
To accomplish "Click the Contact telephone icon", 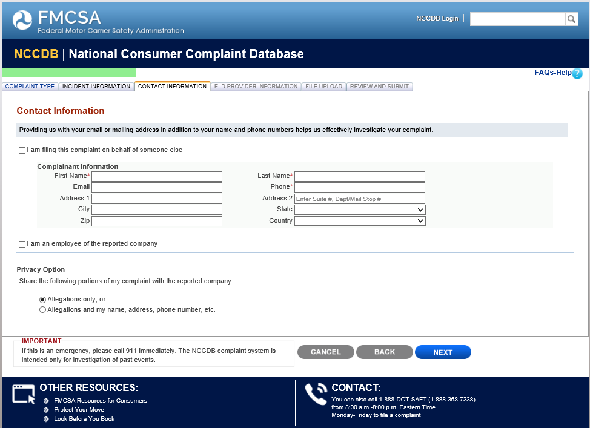I will (x=316, y=394).
